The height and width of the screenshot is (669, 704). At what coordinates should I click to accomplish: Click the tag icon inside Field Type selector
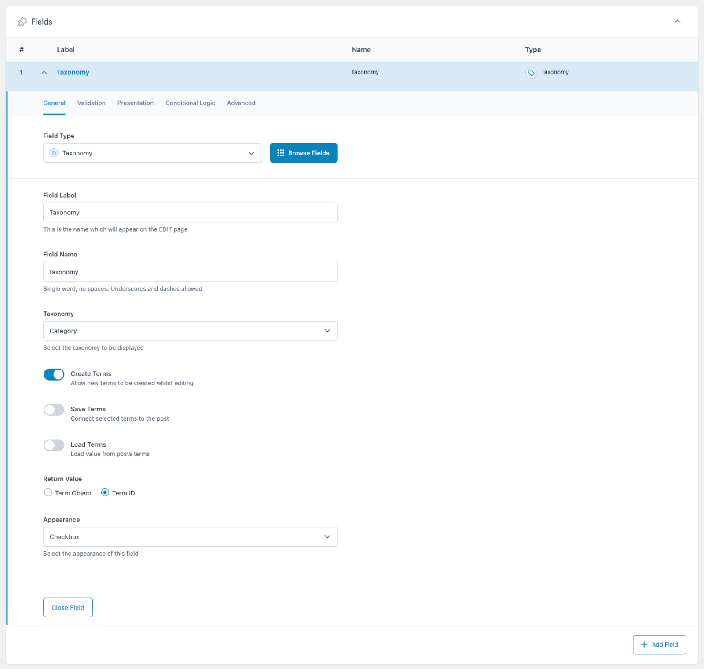click(x=54, y=153)
